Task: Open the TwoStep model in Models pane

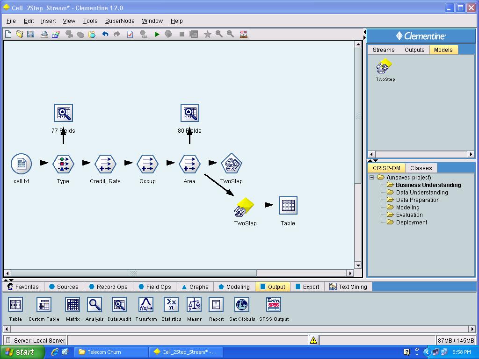Action: coord(384,66)
